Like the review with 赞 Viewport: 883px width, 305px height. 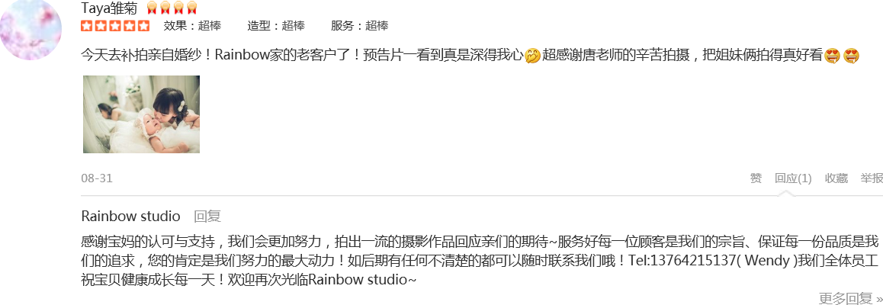[756, 178]
